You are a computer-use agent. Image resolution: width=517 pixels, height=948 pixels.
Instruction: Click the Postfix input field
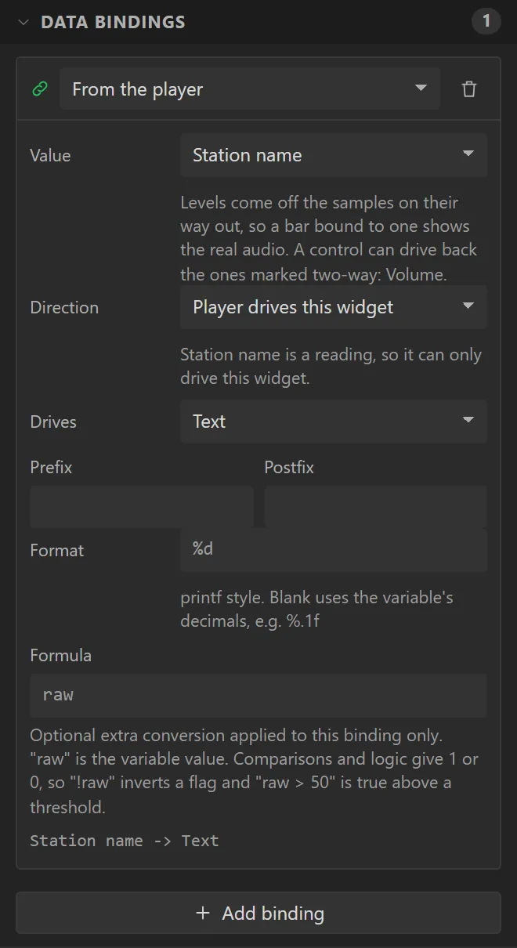coord(376,506)
